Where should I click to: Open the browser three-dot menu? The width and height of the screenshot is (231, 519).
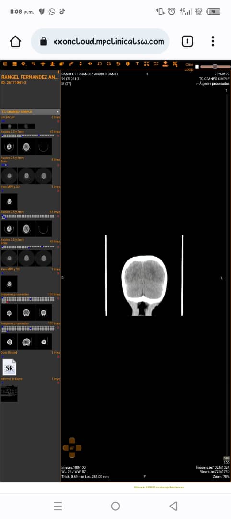(x=213, y=41)
